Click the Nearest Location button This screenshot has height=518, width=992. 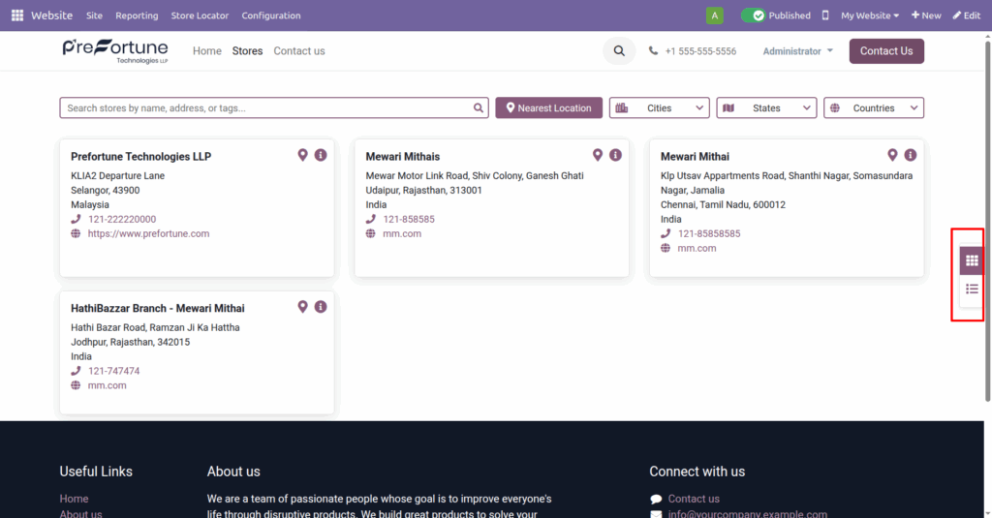[x=549, y=108]
